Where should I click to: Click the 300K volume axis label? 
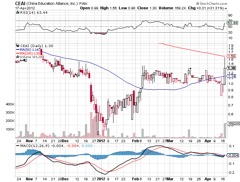10,113
